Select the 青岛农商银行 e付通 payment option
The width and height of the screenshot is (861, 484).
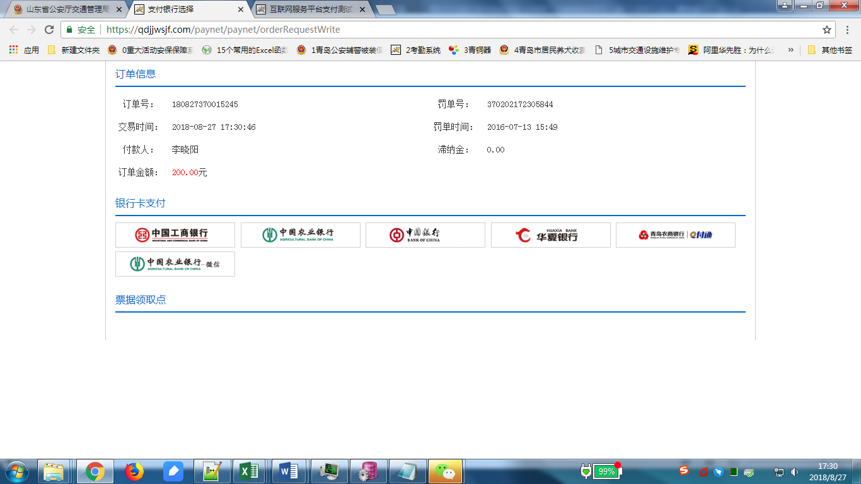tap(675, 234)
